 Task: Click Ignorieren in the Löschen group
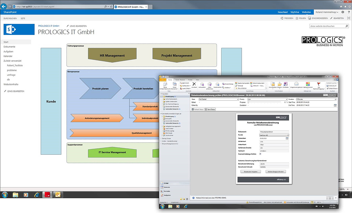coord(185,83)
